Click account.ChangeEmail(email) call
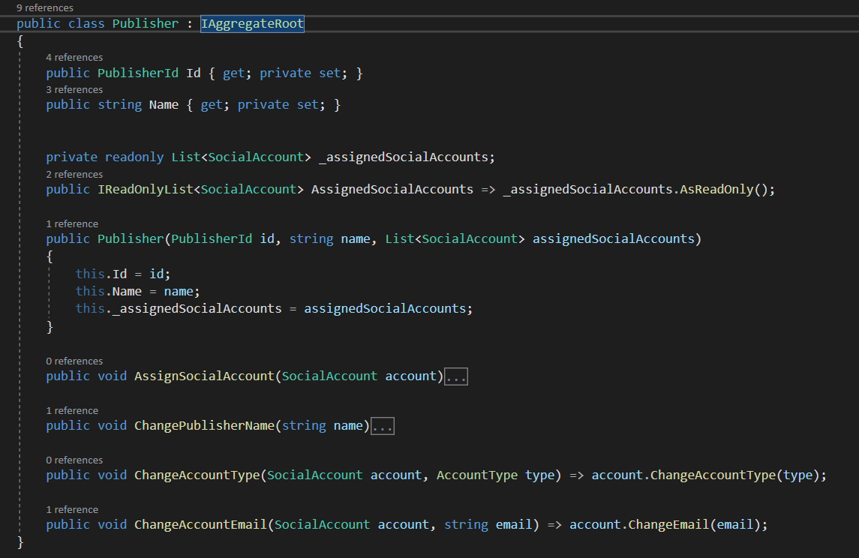859x558 pixels. (x=668, y=524)
